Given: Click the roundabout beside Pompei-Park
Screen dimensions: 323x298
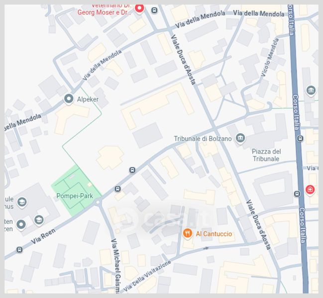Looking at the screenshot, I should click(98, 202).
